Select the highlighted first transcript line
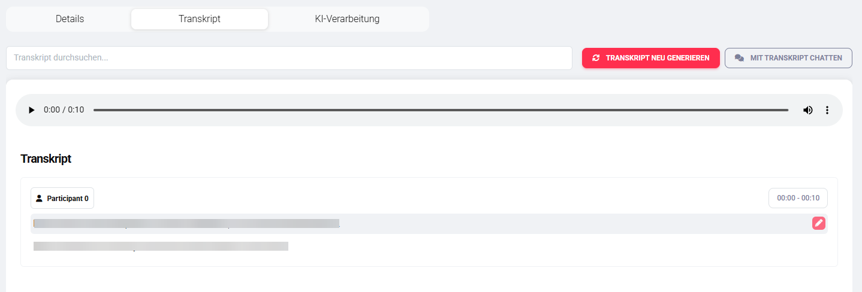Screen dimensions: 862x292 coord(186,223)
